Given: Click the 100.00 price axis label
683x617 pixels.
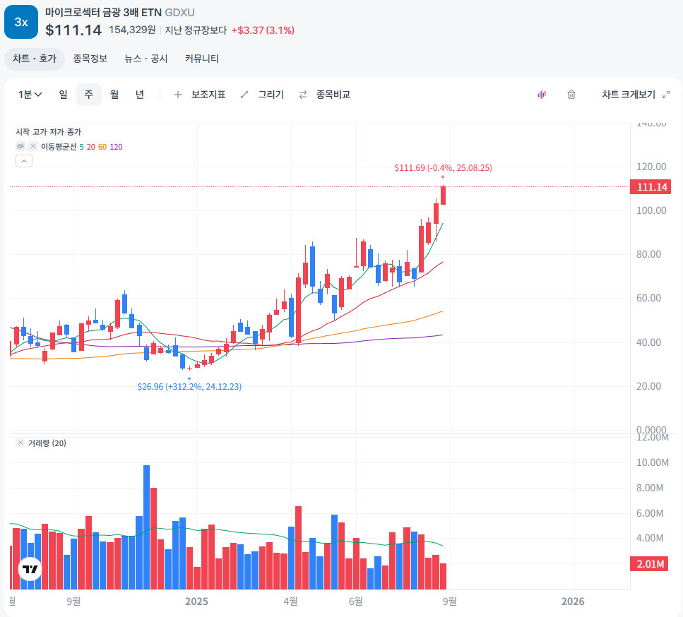Looking at the screenshot, I should tap(651, 211).
